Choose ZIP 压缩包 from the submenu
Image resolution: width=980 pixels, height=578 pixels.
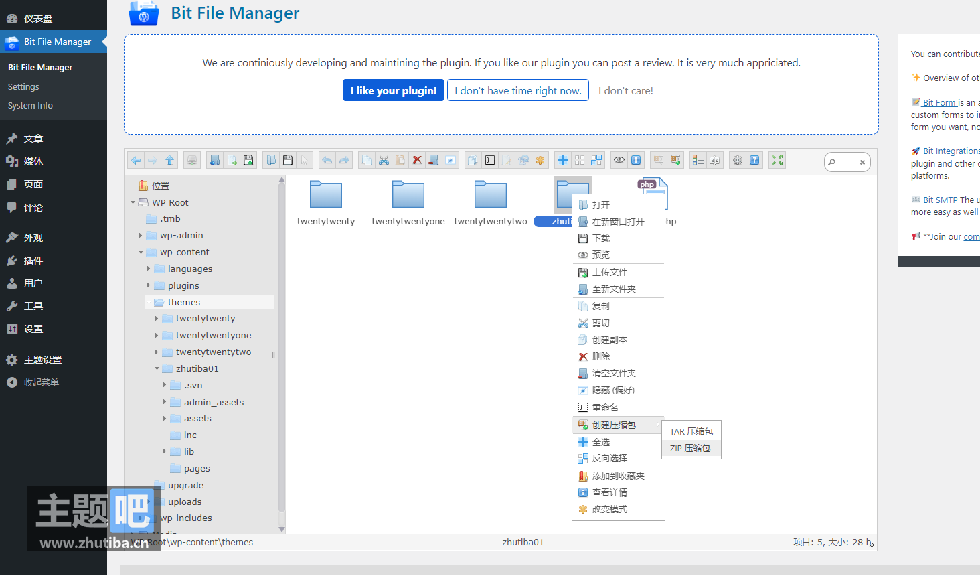pyautogui.click(x=691, y=449)
